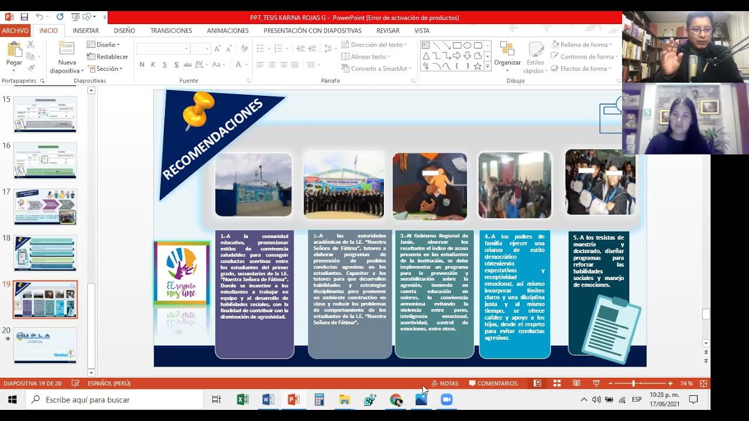
Task: Expand the shapes gallery with More arrow
Action: (x=487, y=67)
